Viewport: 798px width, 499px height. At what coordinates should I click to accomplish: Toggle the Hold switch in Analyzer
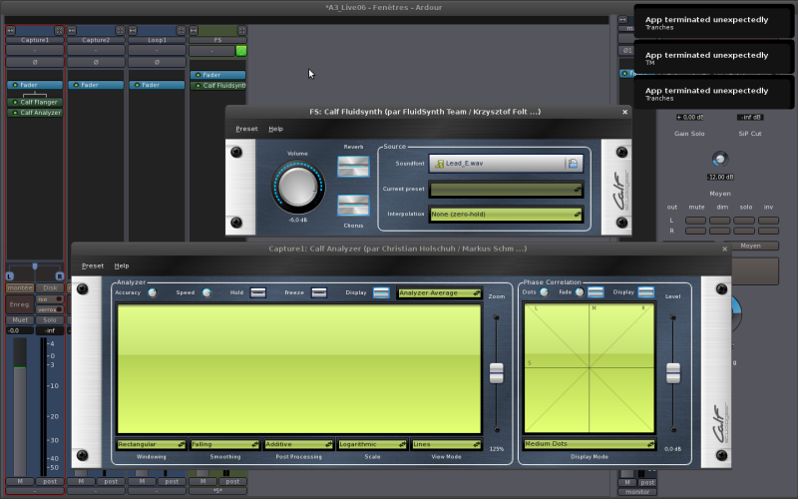click(258, 292)
